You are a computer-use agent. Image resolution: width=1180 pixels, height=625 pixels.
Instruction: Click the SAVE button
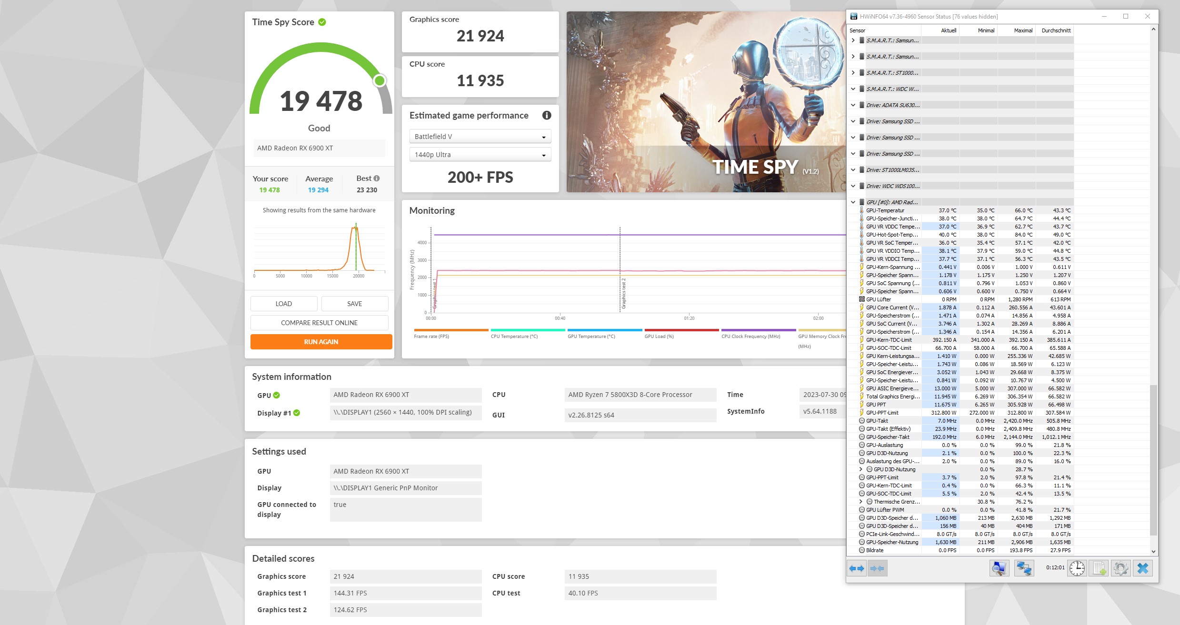point(355,304)
